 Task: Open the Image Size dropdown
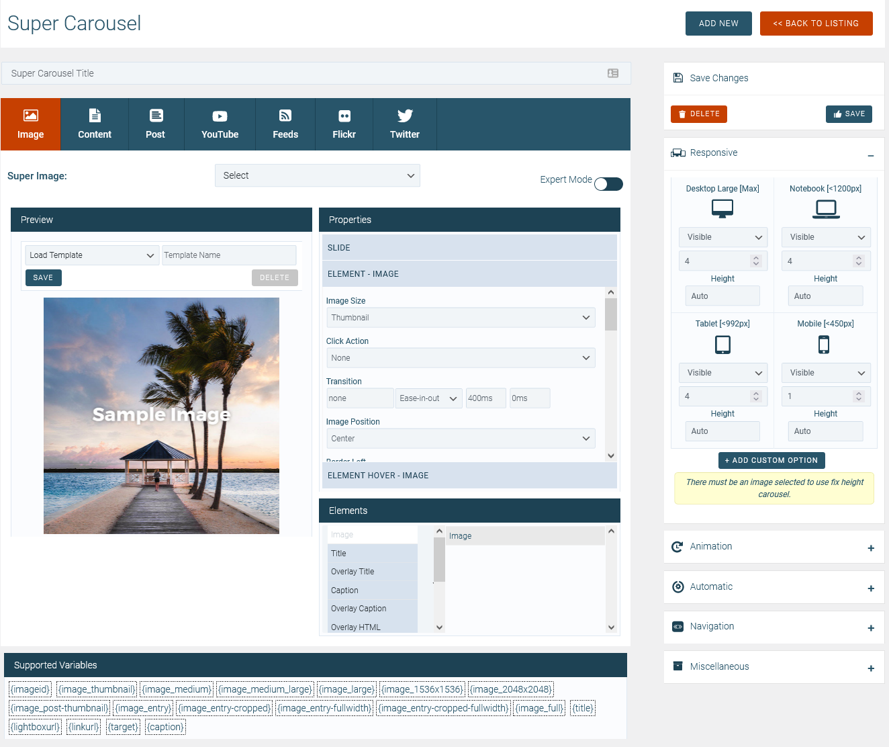tap(461, 318)
